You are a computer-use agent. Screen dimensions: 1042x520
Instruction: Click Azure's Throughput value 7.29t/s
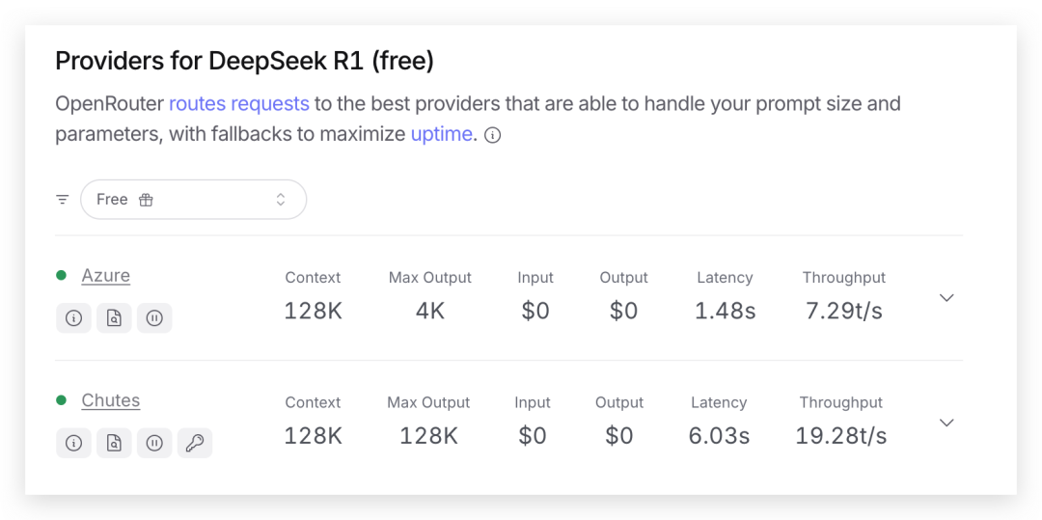pyautogui.click(x=843, y=311)
